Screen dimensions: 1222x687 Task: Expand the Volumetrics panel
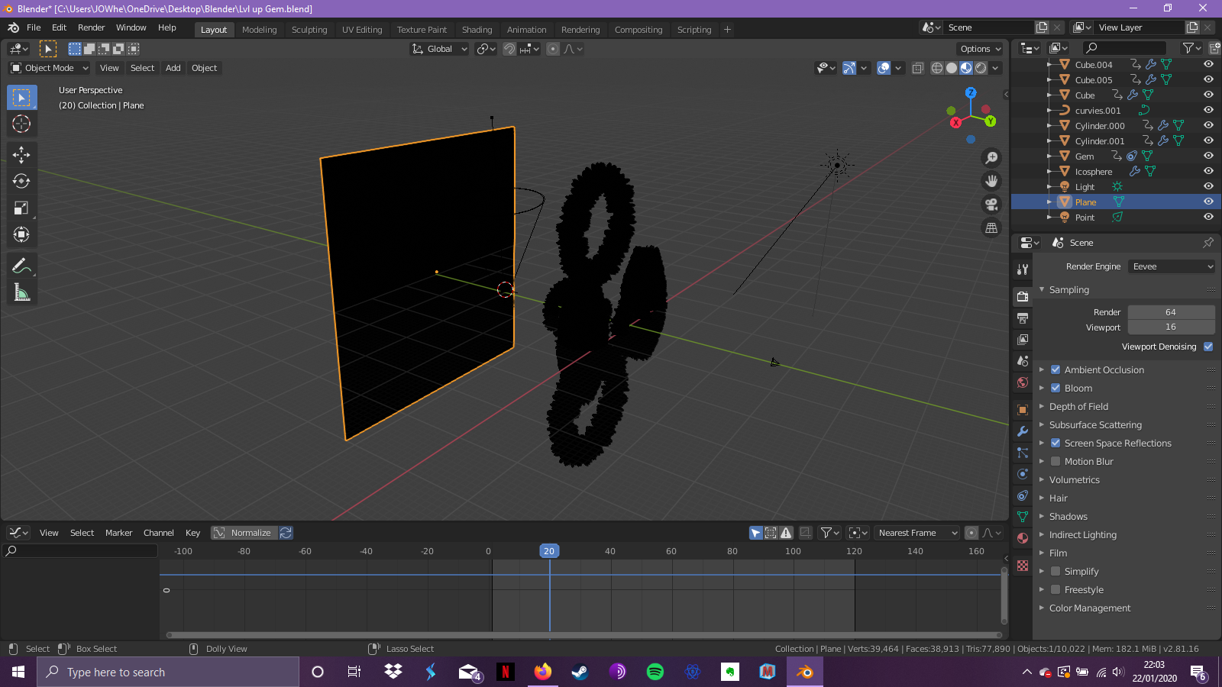point(1074,479)
